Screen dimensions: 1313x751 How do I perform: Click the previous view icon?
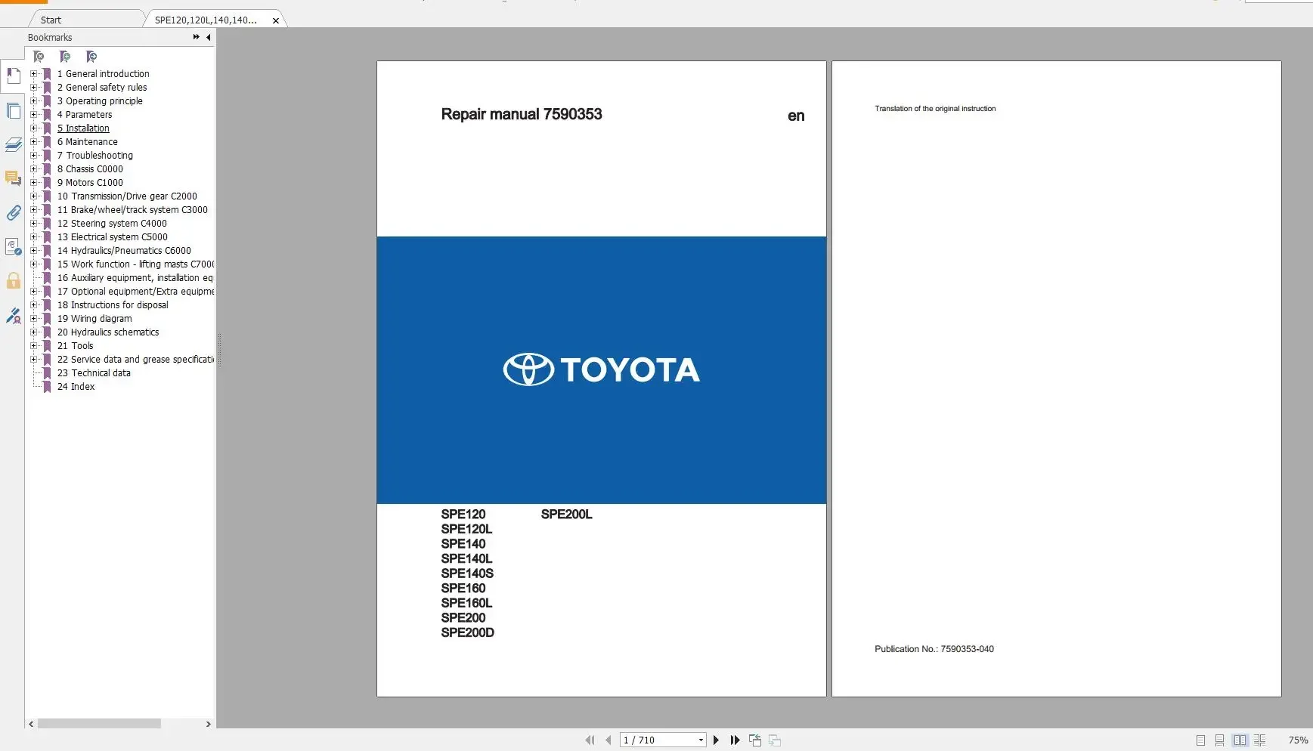755,740
